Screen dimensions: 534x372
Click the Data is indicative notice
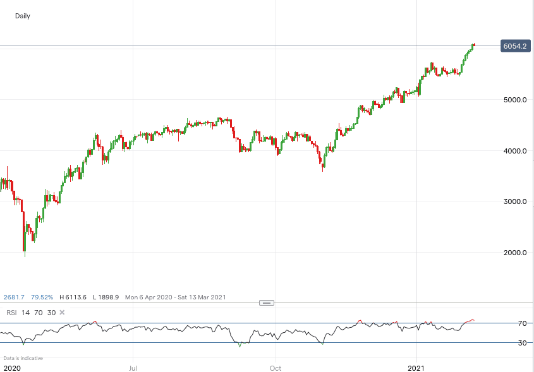tap(23, 358)
